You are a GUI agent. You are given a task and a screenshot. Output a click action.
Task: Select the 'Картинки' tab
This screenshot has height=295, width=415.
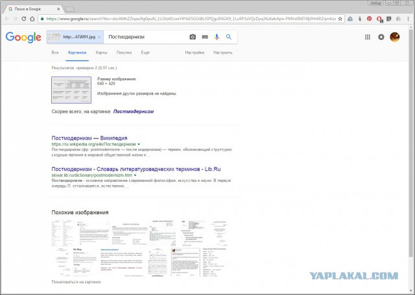pos(77,52)
